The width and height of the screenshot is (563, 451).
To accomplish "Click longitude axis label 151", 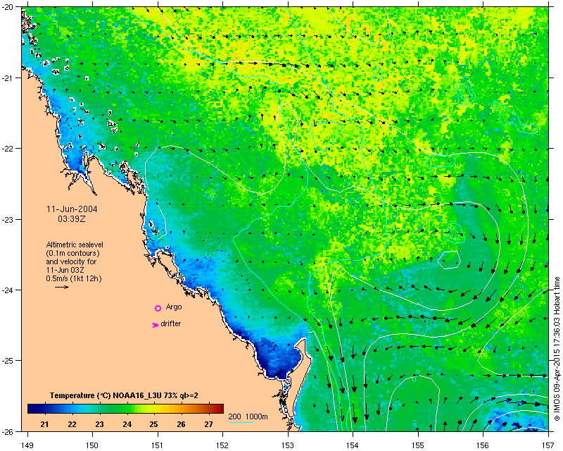I will pos(158,445).
